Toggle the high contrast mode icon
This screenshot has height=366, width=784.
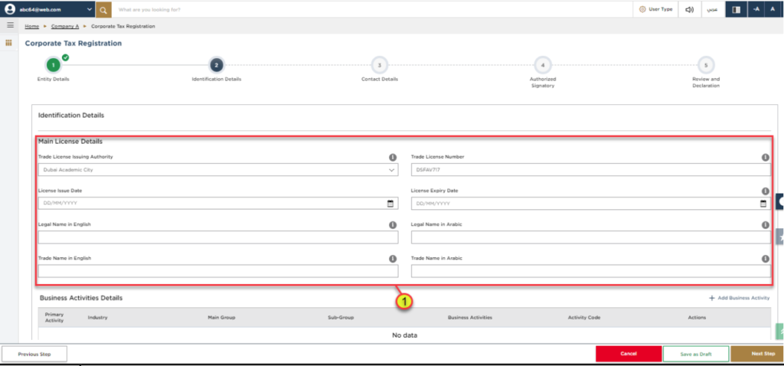point(736,9)
